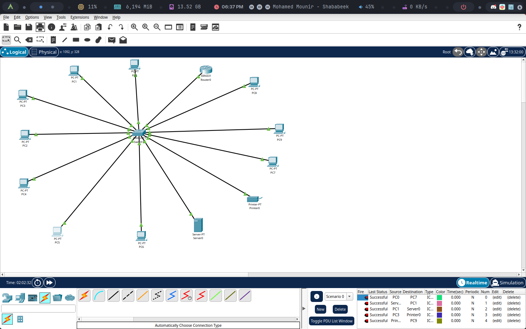Click the Save file toolbar icon
Image resolution: width=526 pixels, height=329 pixels.
(x=29, y=27)
